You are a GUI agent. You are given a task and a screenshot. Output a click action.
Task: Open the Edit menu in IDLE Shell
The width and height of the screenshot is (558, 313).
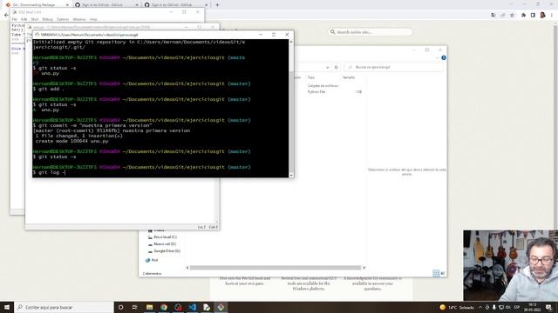pyautogui.click(x=24, y=19)
